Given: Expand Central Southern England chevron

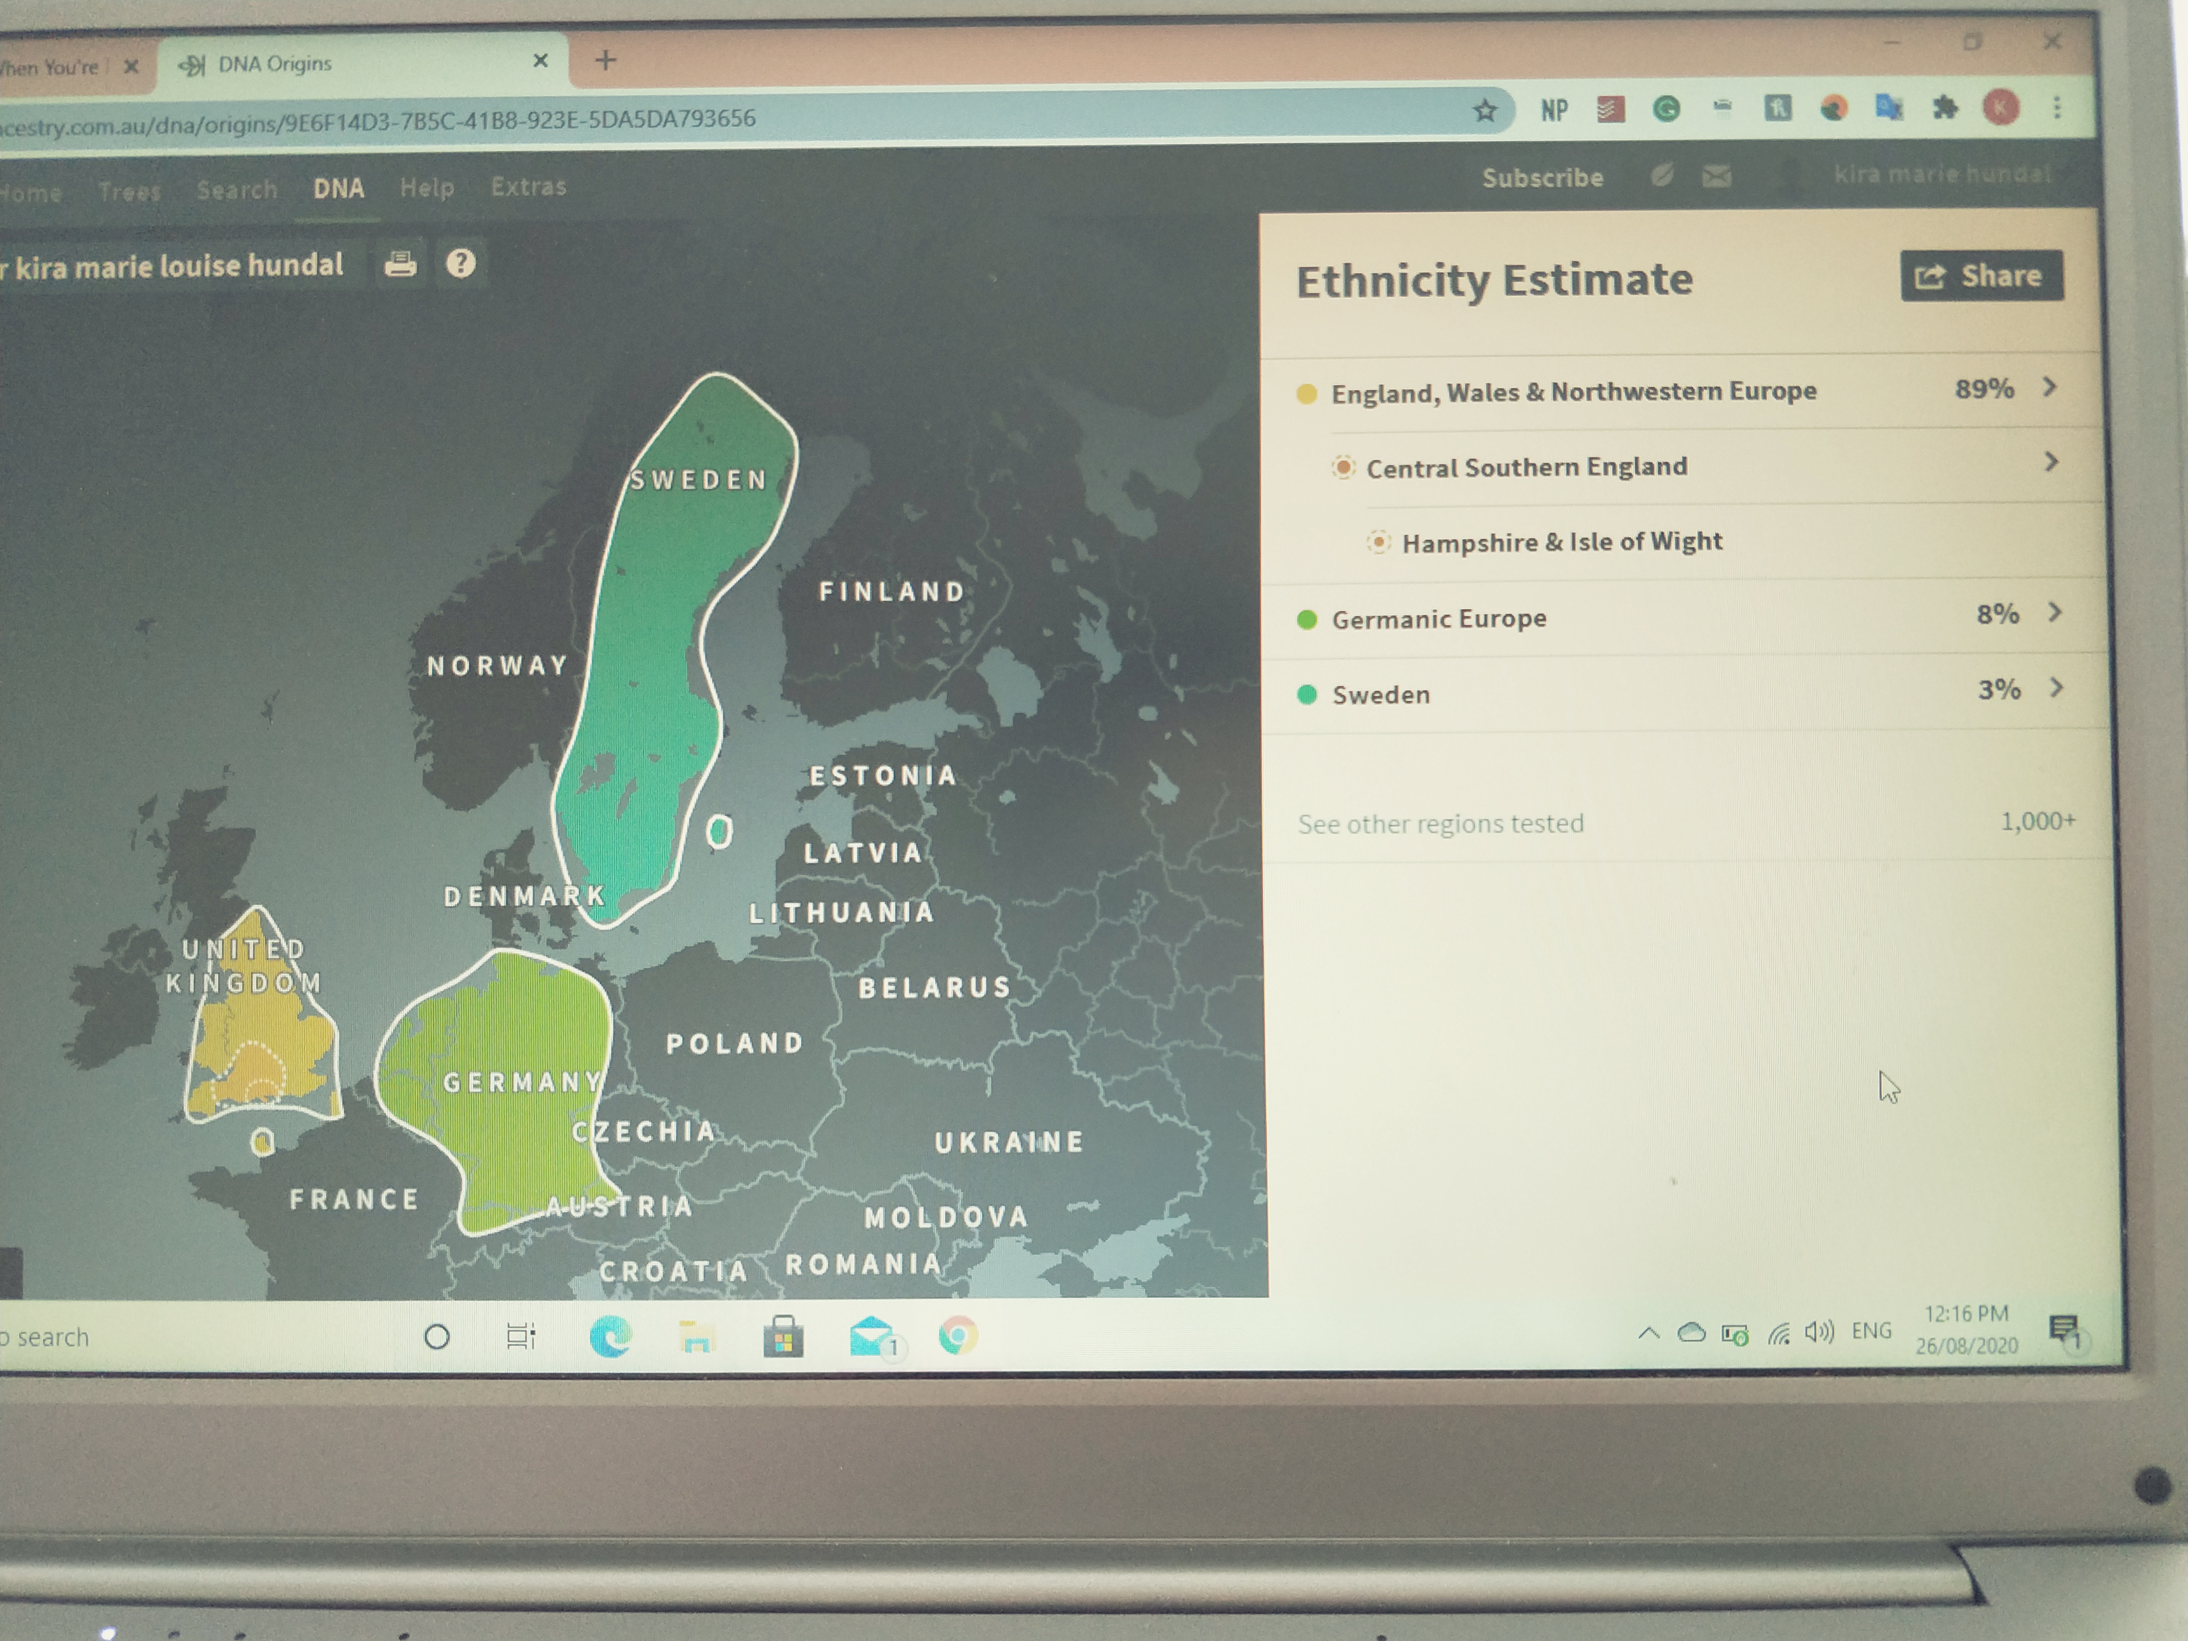Looking at the screenshot, I should pos(2052,461).
